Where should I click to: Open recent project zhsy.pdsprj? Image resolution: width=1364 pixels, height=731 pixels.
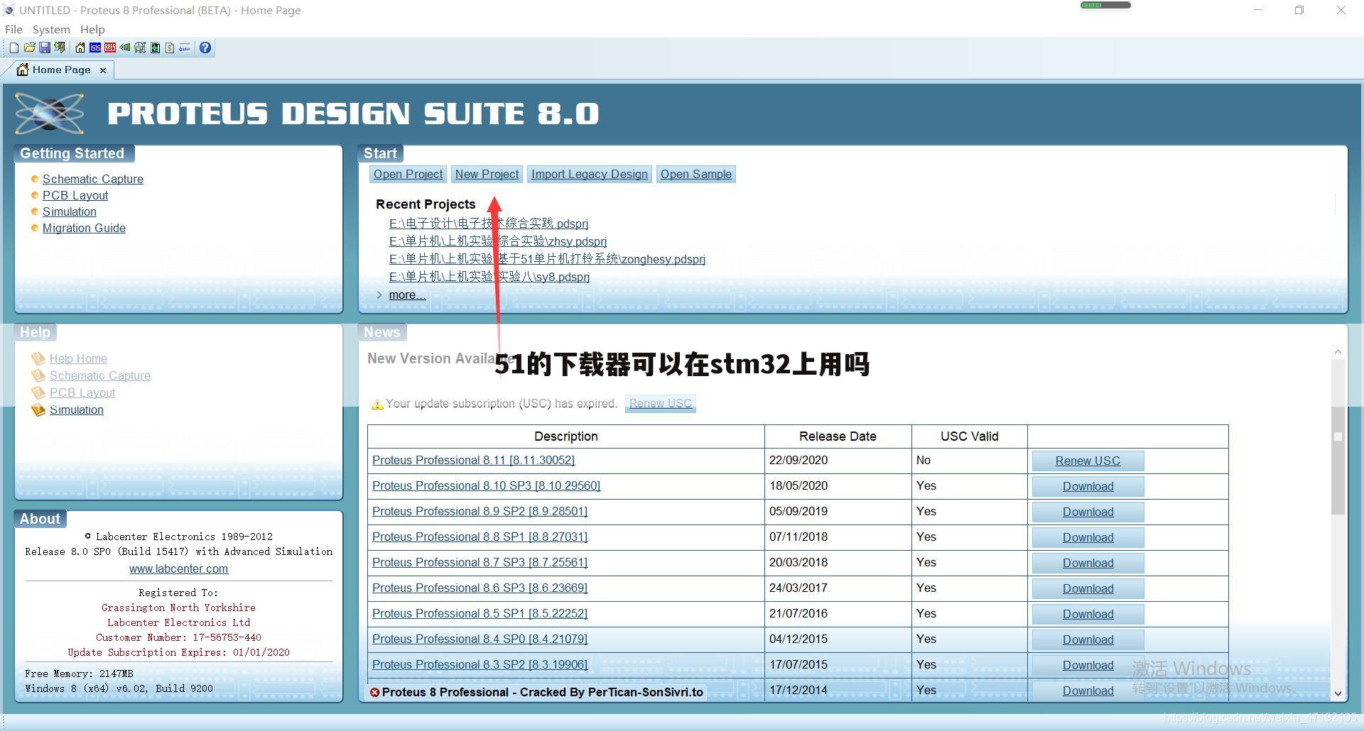point(498,241)
